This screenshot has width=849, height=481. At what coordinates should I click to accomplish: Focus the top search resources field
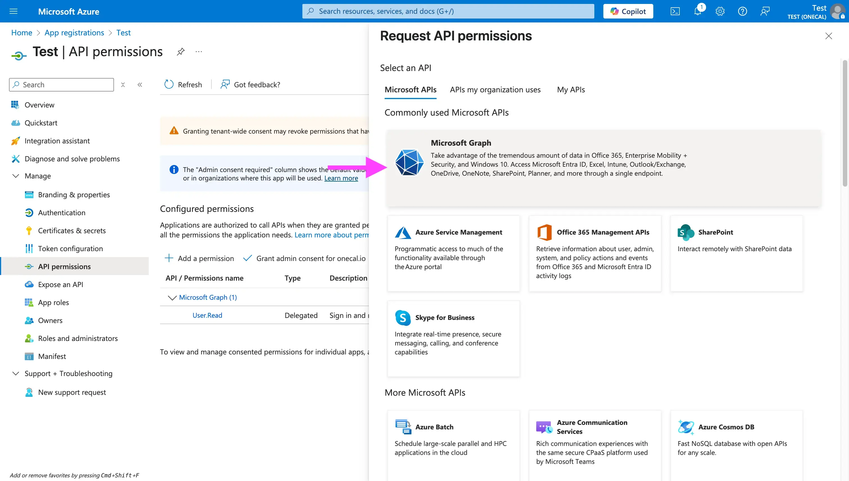click(x=448, y=11)
